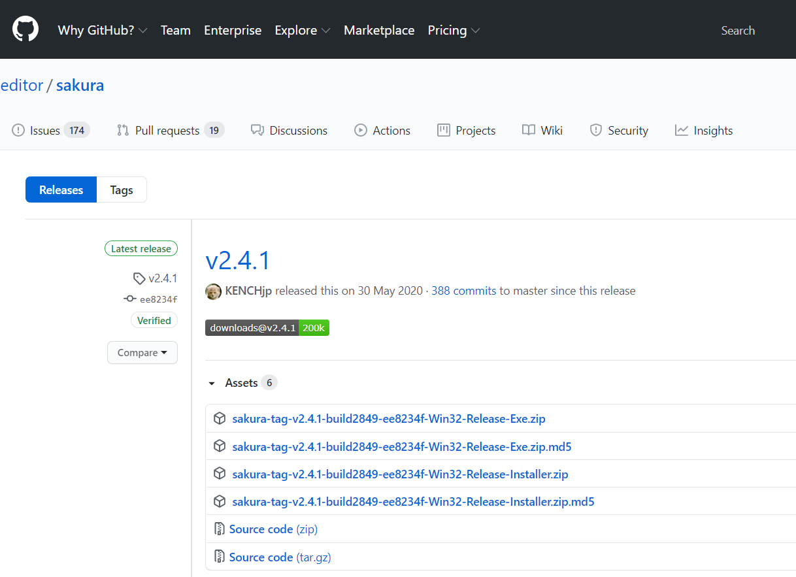
Task: Click the Actions play icon
Action: tap(361, 130)
